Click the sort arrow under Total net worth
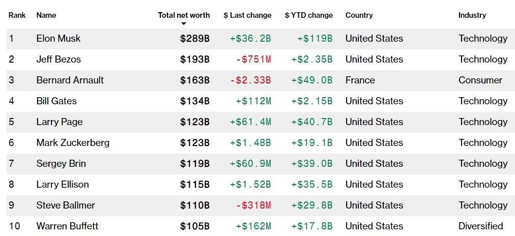The height and width of the screenshot is (236, 515). tap(184, 24)
